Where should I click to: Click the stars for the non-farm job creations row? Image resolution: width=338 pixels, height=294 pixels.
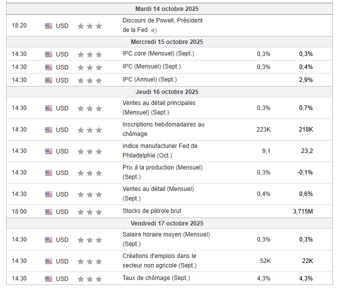point(90,261)
